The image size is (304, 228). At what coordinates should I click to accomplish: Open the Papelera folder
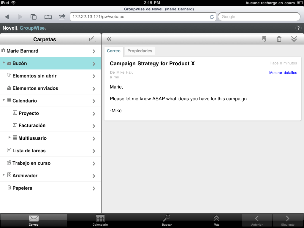click(x=50, y=188)
